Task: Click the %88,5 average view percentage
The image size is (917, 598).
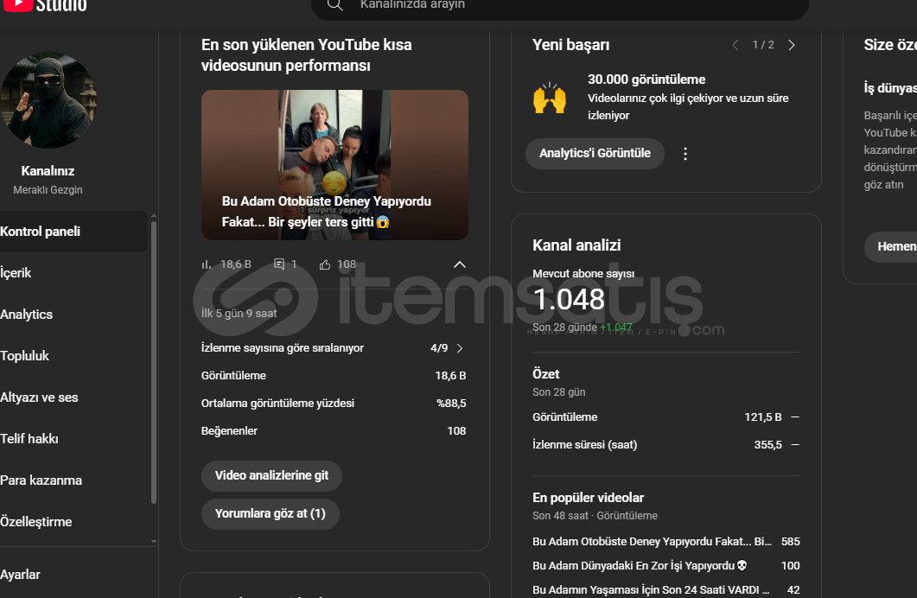Action: click(451, 404)
